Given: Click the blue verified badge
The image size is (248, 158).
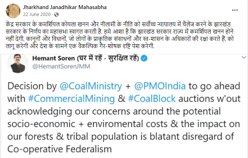Looking at the screenshot, I should pos(144,58).
